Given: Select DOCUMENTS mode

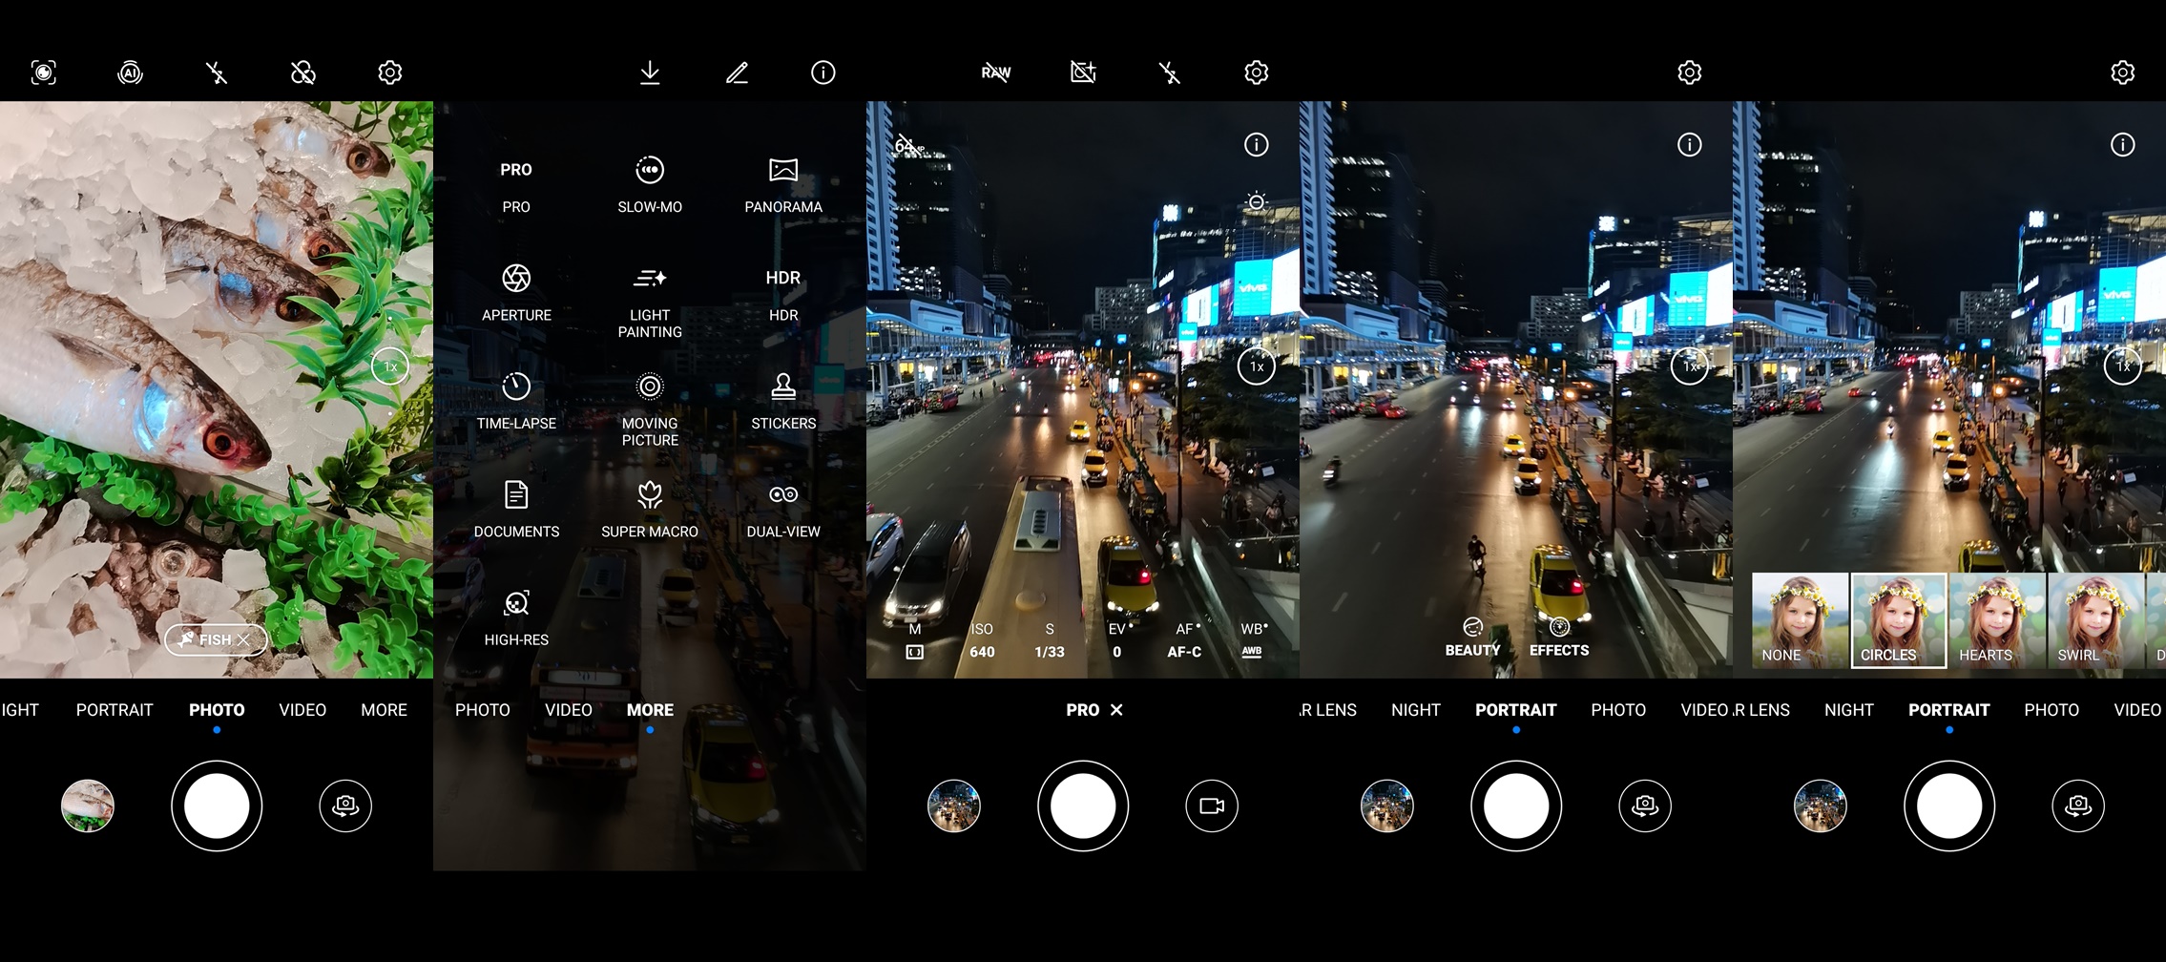Looking at the screenshot, I should [516, 511].
